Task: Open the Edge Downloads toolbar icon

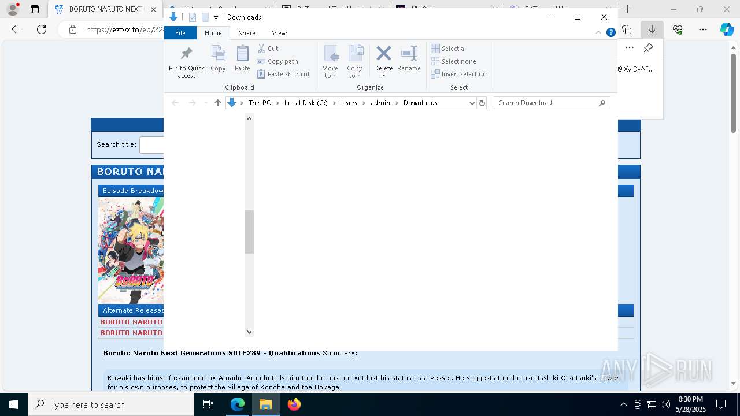Action: tap(652, 29)
